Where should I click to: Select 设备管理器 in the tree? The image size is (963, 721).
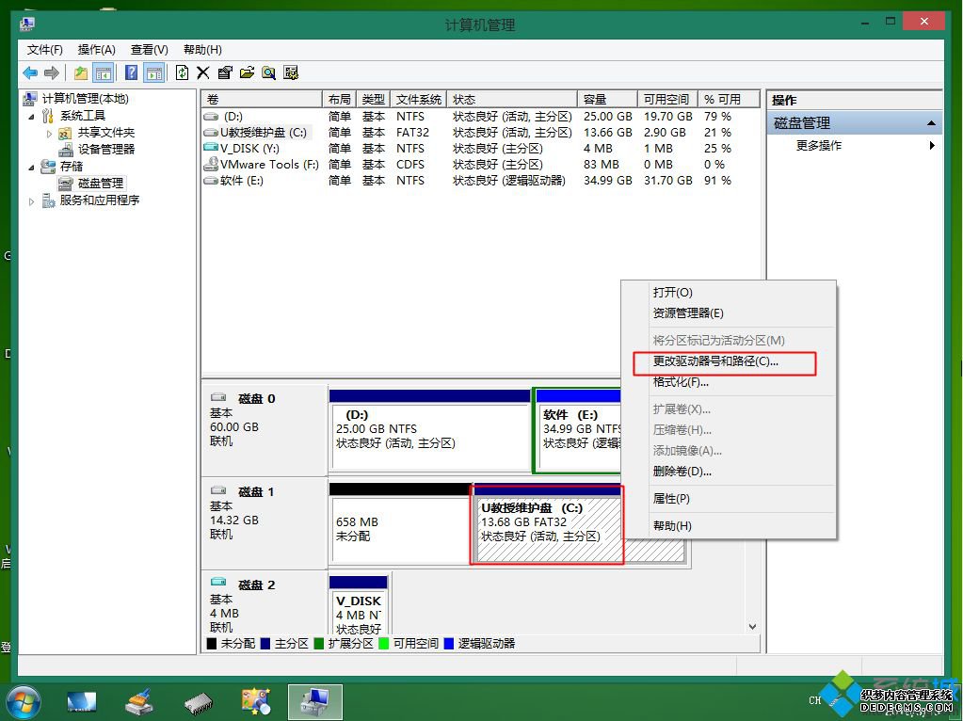106,150
